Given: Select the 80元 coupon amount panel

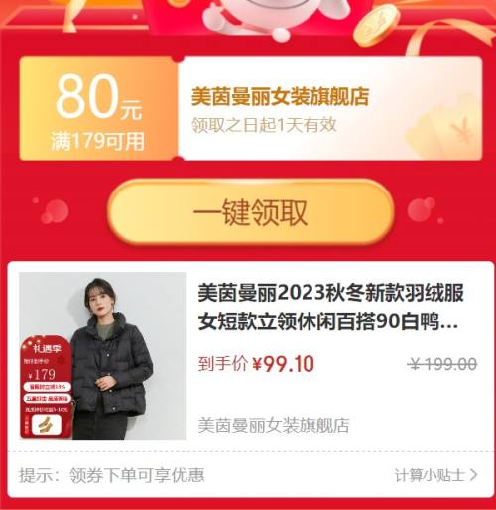Looking at the screenshot, I should pos(98,108).
